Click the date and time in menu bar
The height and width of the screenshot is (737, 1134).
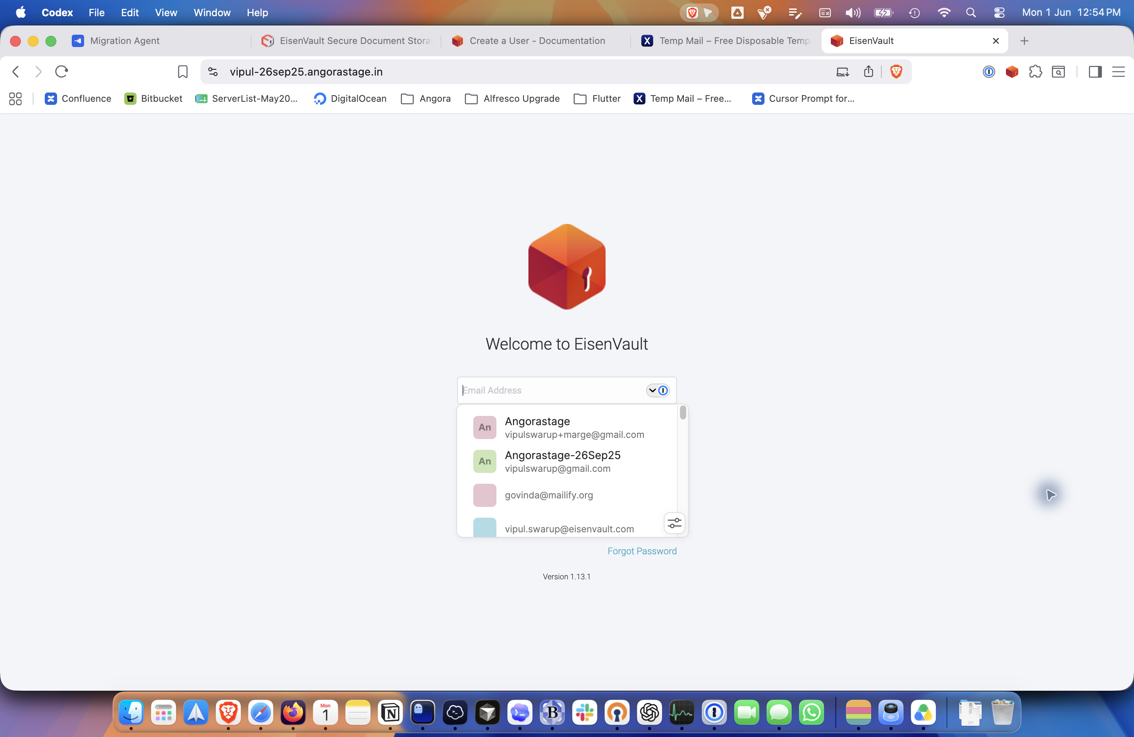click(x=1071, y=12)
